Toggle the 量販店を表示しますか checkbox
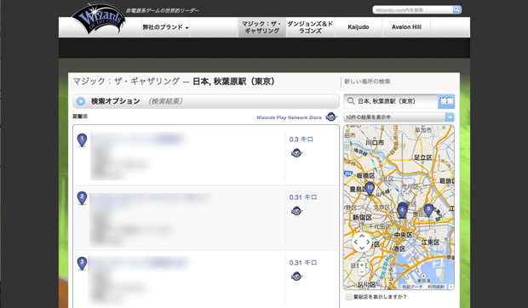528x308 pixels. pos(348,297)
